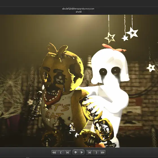Click the rewind (double left arrow) button

[x=54, y=153]
